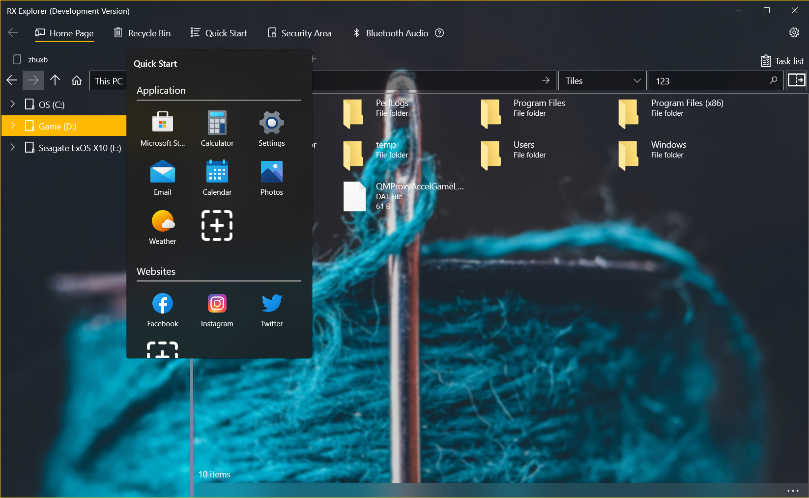The height and width of the screenshot is (498, 809).
Task: Open Twitter website shortcut
Action: tap(271, 309)
